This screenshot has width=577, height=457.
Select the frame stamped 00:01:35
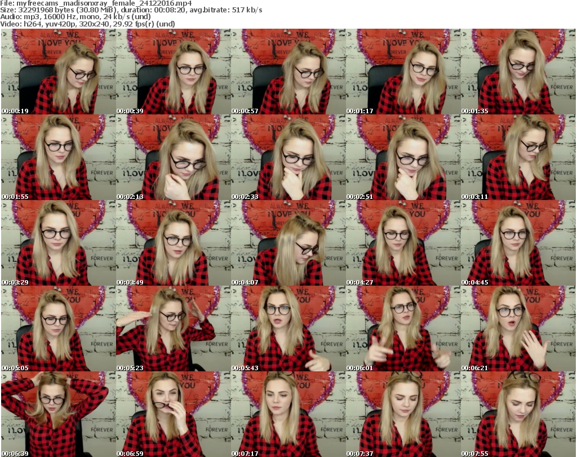point(518,72)
